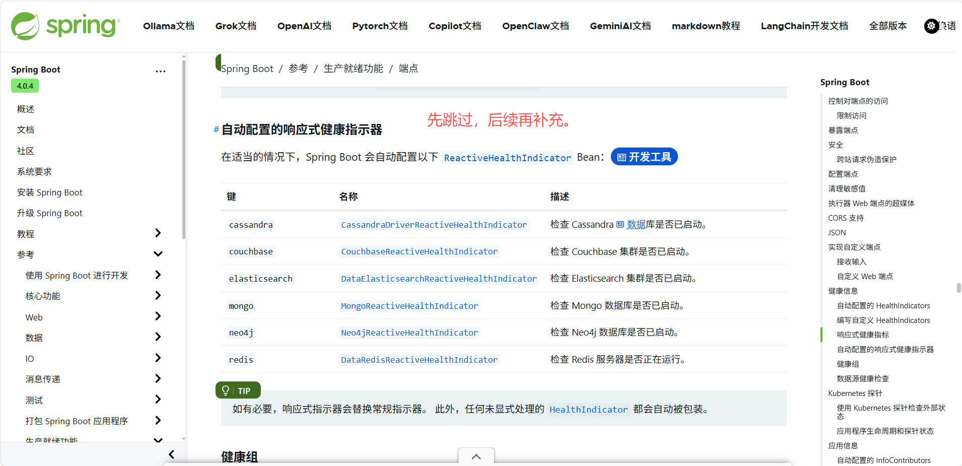Open the Ollama文档 menu item
Image resolution: width=962 pixels, height=466 pixels.
pos(169,26)
